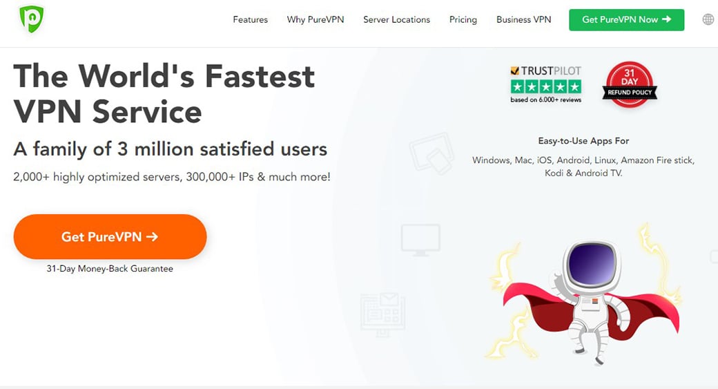
Task: Open the Pricing page
Action: [x=463, y=19]
